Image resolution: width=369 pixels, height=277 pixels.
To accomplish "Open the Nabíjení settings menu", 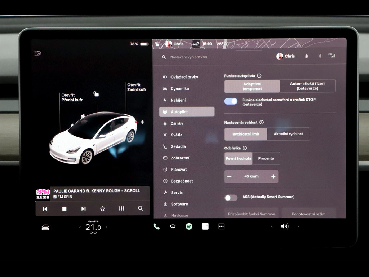I will coord(178,100).
